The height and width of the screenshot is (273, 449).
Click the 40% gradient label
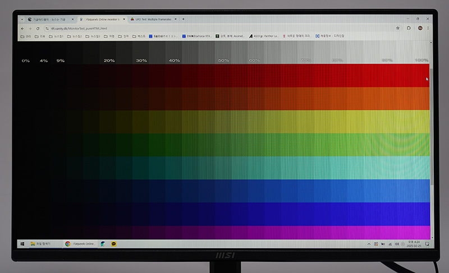[175, 61]
